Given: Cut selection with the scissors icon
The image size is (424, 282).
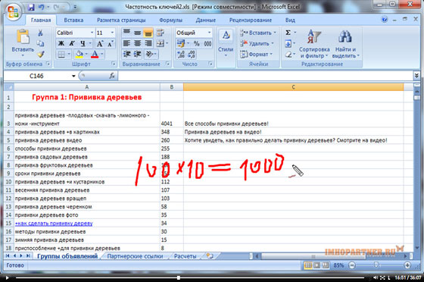Looking at the screenshot, I should pyautogui.click(x=40, y=33).
